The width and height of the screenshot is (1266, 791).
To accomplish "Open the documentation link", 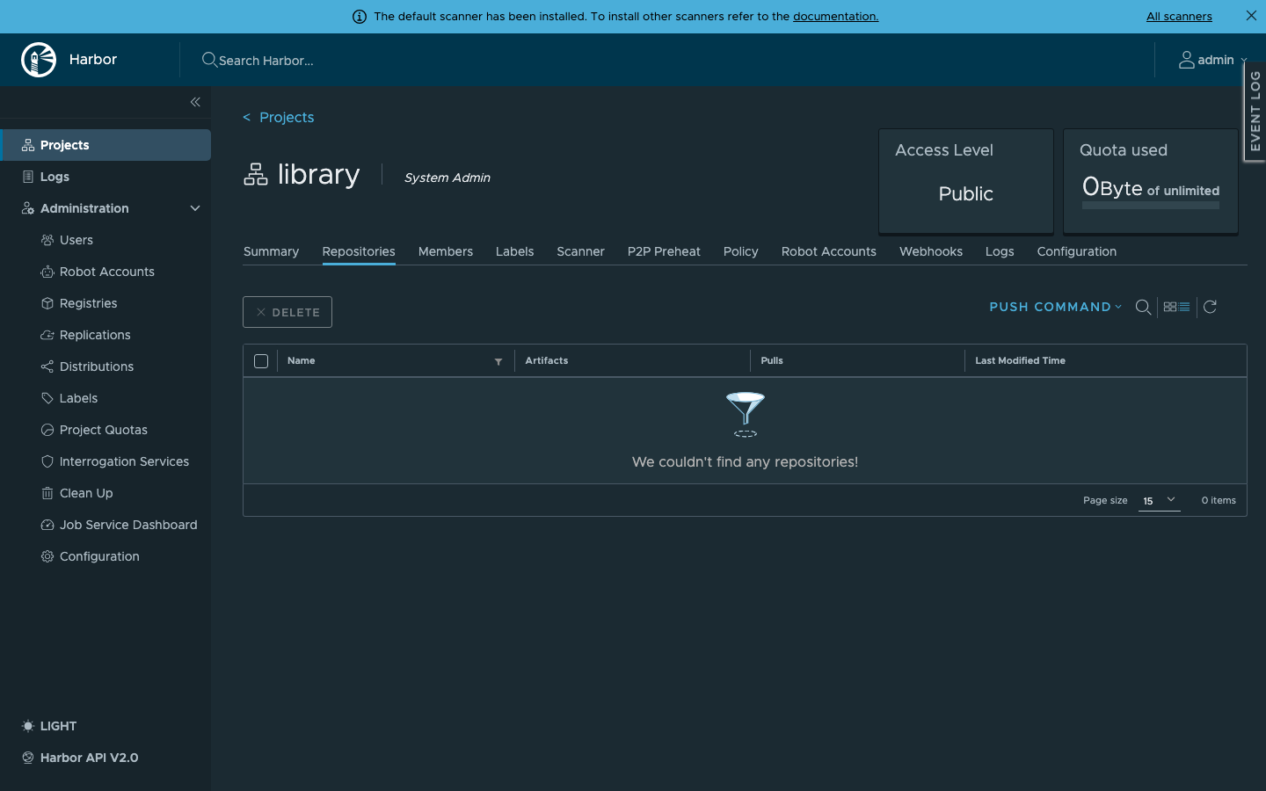I will click(x=836, y=17).
